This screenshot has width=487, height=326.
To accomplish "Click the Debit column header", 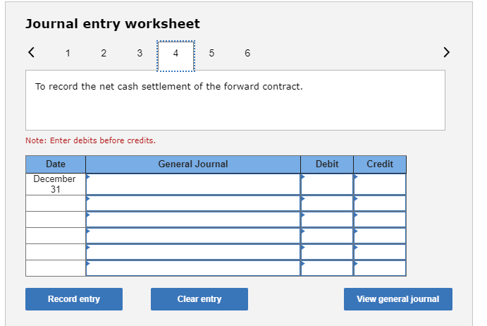I will click(327, 164).
